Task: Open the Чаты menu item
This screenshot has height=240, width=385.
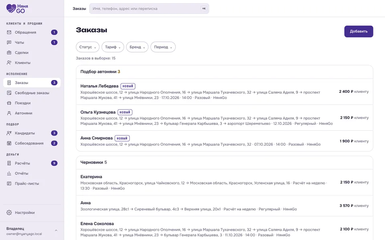Action: 32,42
